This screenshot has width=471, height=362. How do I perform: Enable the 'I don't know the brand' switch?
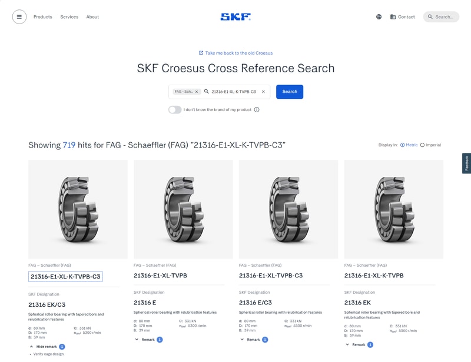point(175,109)
